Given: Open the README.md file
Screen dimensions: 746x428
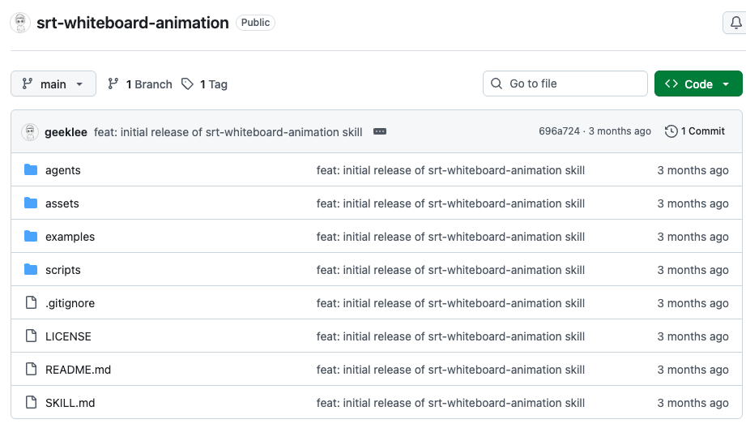Looking at the screenshot, I should coord(78,370).
